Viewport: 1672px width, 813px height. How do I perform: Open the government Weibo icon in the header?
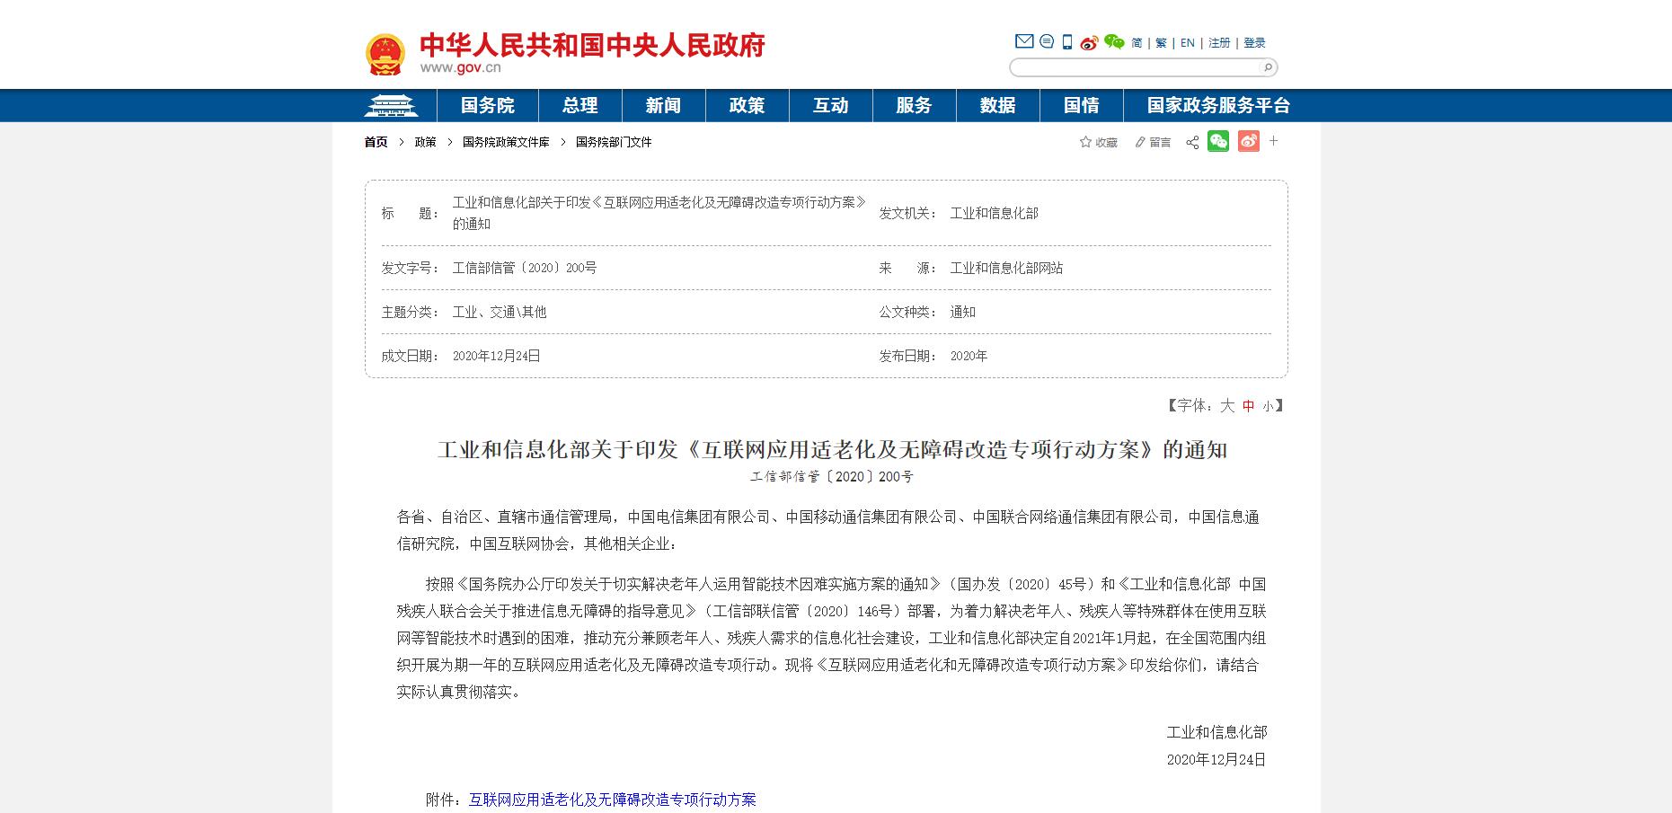coord(1088,41)
